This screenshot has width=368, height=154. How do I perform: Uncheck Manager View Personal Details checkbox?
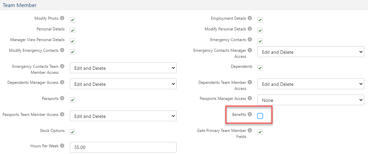tap(72, 41)
